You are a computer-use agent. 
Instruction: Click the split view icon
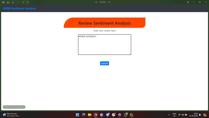tap(188, 2)
